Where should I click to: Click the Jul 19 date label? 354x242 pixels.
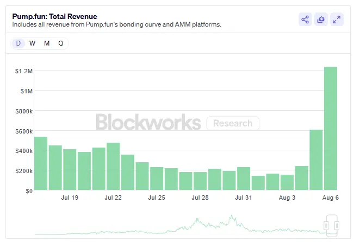pos(70,198)
